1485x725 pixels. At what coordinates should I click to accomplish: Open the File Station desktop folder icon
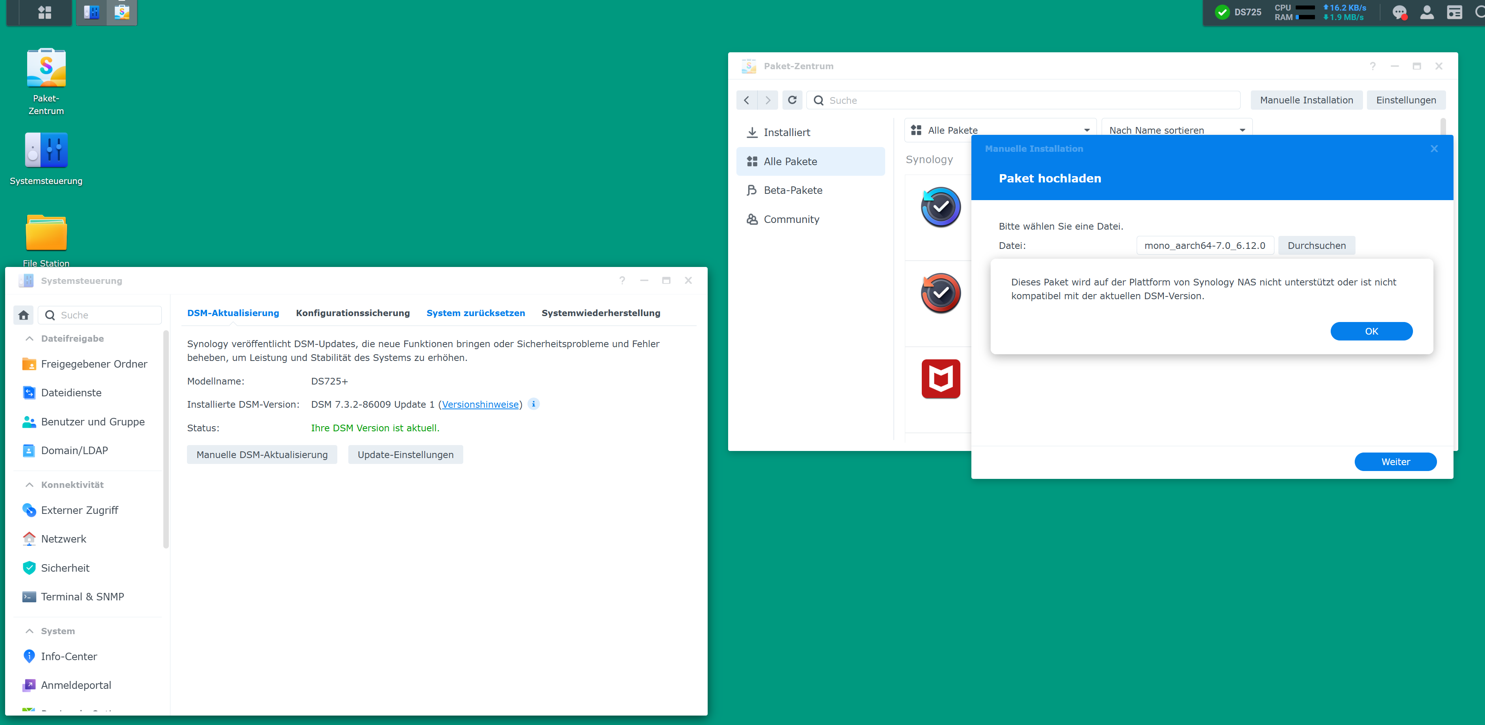click(x=46, y=233)
